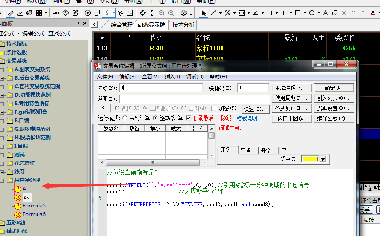Select the text letter A tool
Screen dimensions: 380x236
tap(325, 13)
